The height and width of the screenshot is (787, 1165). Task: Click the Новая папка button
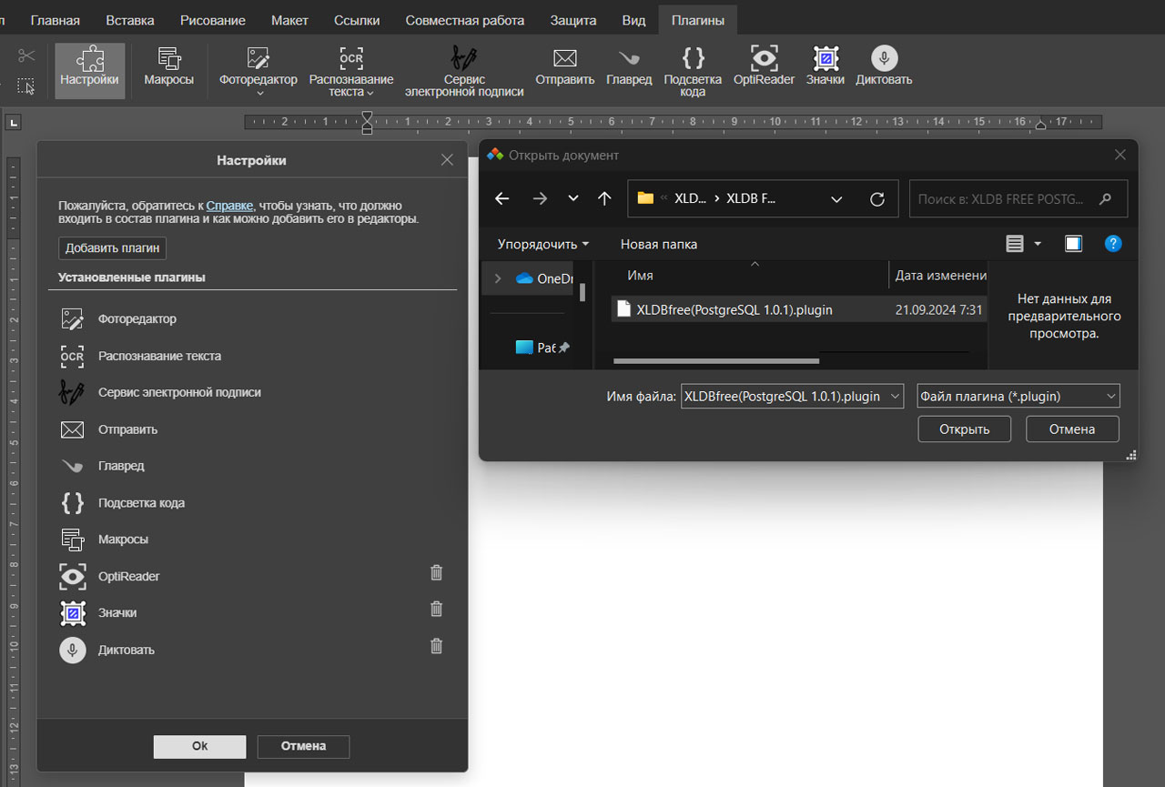pyautogui.click(x=659, y=244)
